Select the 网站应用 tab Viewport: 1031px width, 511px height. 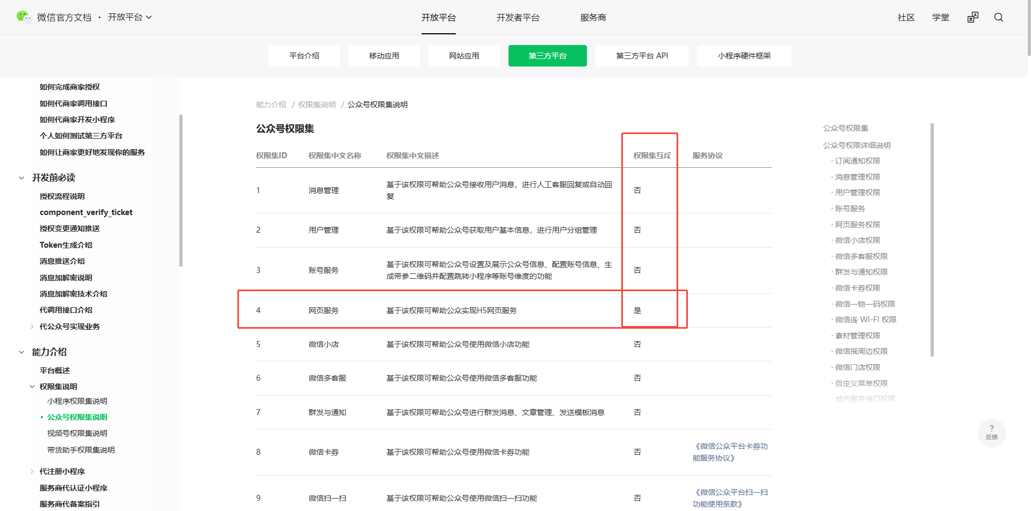[464, 56]
